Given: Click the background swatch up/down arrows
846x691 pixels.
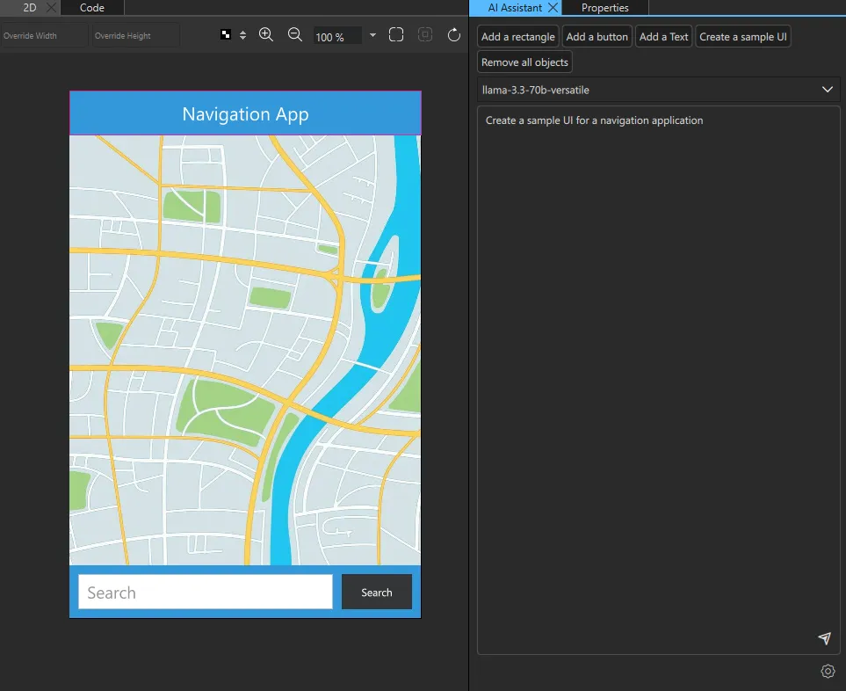Looking at the screenshot, I should [x=242, y=35].
